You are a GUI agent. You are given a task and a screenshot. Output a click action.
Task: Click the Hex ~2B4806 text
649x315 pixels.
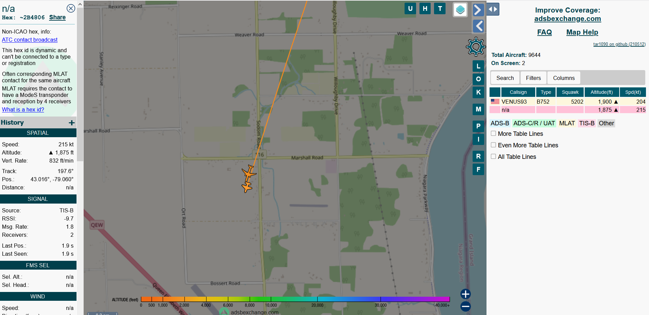[x=23, y=18]
